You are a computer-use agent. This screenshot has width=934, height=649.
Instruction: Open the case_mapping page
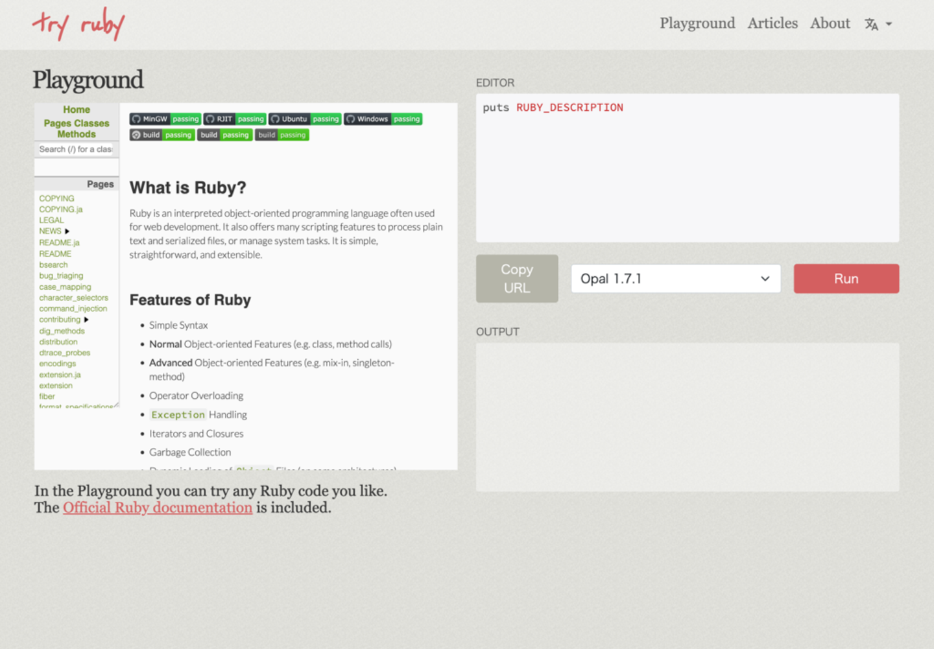[x=65, y=287]
